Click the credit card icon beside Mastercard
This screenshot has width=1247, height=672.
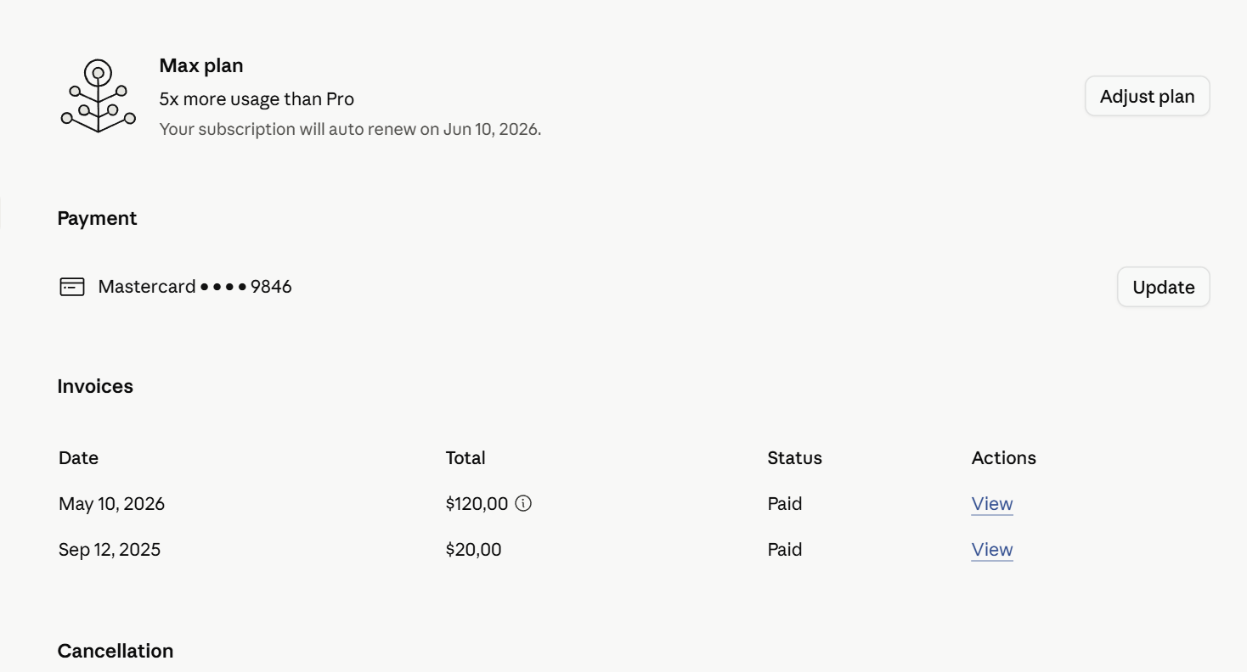[72, 287]
